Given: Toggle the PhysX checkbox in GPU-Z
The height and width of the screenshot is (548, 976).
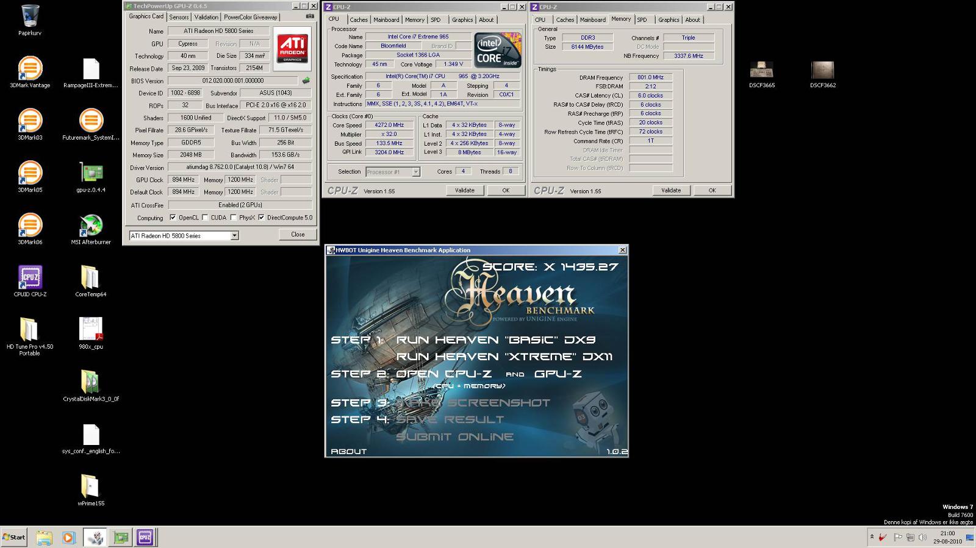Looking at the screenshot, I should point(233,218).
